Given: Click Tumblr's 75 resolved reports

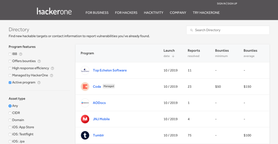Looking at the screenshot, I should (189, 135).
